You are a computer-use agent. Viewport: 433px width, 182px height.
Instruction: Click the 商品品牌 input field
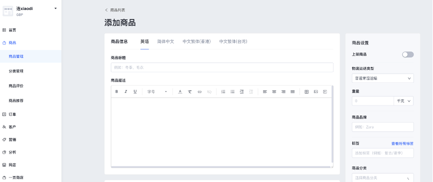point(382,127)
